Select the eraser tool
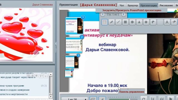Viewport: 178px width, 100px height. click(x=174, y=22)
